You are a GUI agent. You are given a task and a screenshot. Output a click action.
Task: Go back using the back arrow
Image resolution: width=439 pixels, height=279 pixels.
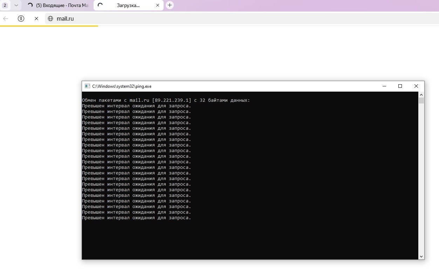click(x=6, y=19)
